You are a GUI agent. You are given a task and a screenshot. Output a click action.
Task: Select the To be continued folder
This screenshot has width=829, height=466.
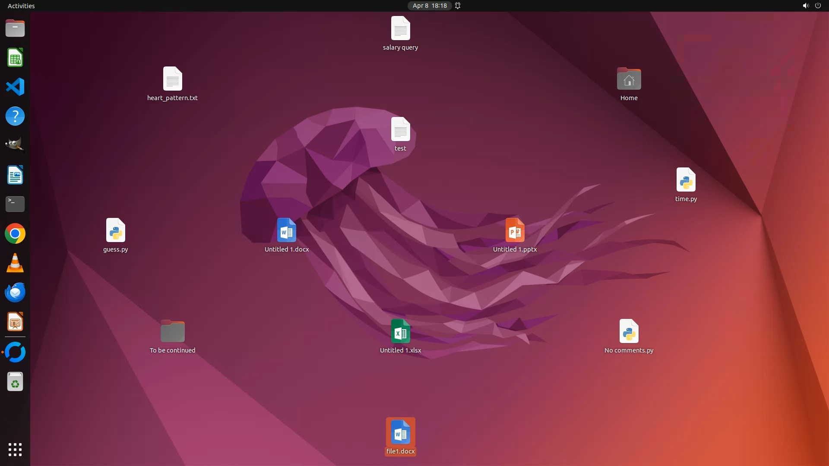pos(172,332)
